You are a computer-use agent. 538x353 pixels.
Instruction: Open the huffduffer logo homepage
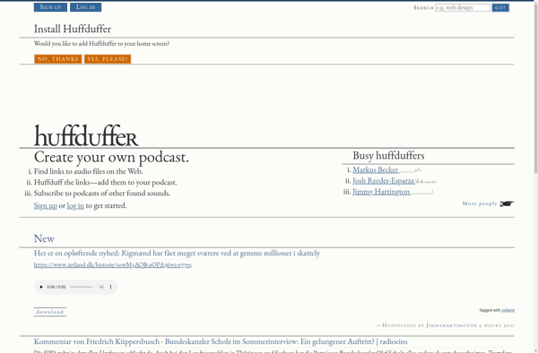86,135
